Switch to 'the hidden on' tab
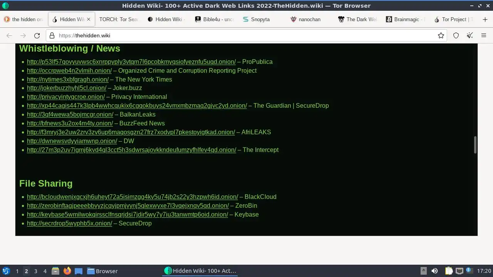This screenshot has height=277, width=493. pyautogui.click(x=24, y=19)
